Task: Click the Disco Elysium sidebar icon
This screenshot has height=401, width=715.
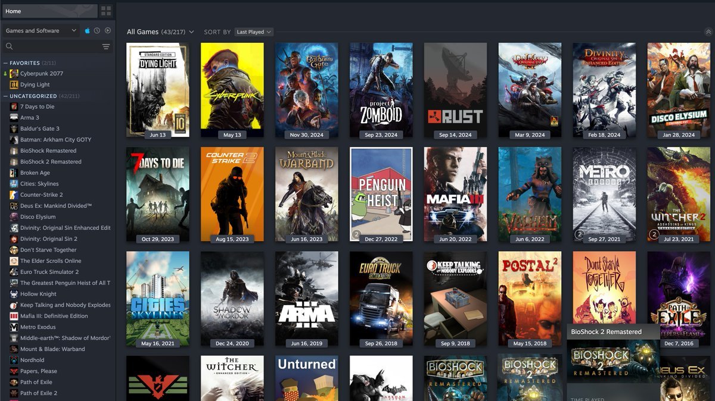Action: pyautogui.click(x=14, y=217)
